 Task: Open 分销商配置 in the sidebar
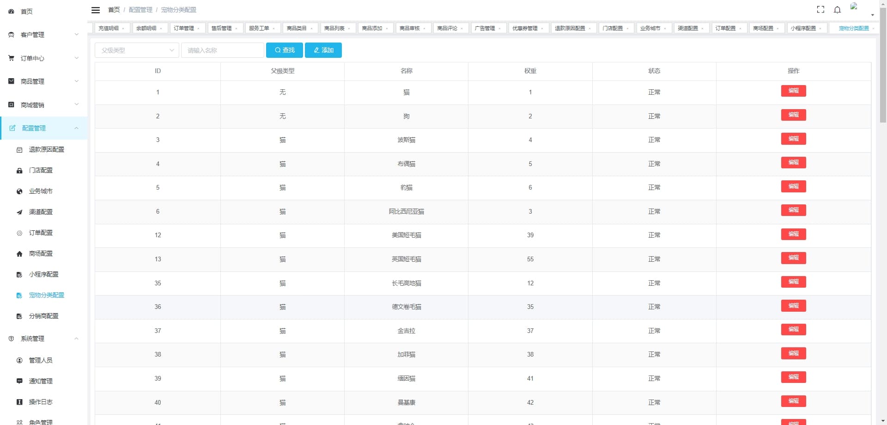(x=44, y=316)
